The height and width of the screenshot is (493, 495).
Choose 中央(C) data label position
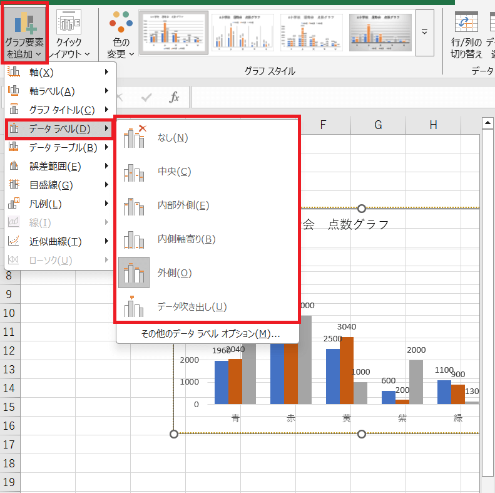point(208,171)
